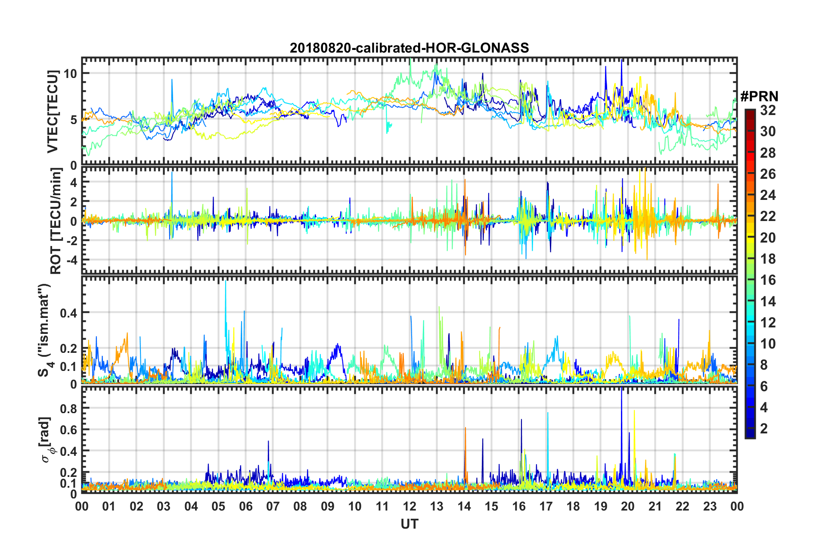Click colorbar tick label 32
The width and height of the screenshot is (819, 548).
(768, 110)
